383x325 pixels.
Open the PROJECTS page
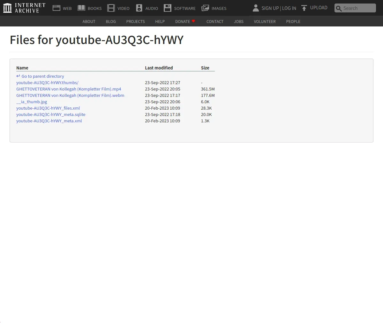coord(135,22)
